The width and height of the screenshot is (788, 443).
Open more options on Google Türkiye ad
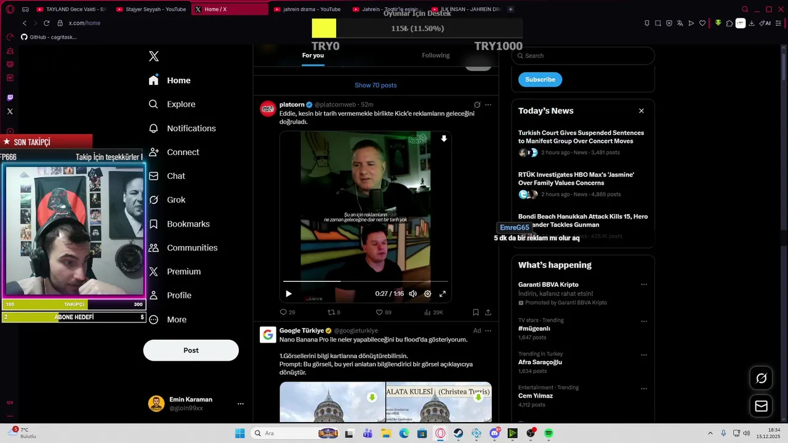pyautogui.click(x=488, y=331)
